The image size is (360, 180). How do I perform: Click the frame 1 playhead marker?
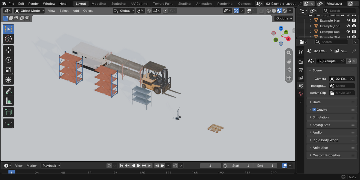pyautogui.click(x=11, y=172)
